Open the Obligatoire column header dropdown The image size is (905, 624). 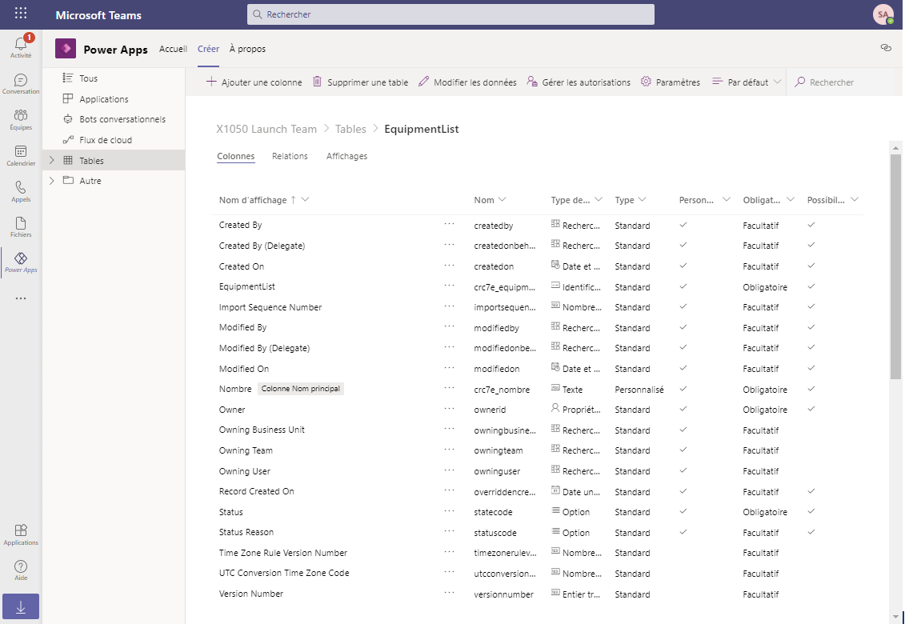[791, 200]
